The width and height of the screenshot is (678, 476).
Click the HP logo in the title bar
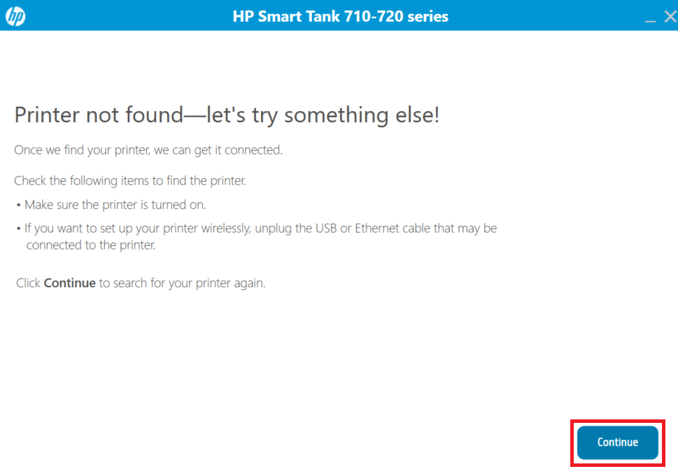pyautogui.click(x=15, y=15)
